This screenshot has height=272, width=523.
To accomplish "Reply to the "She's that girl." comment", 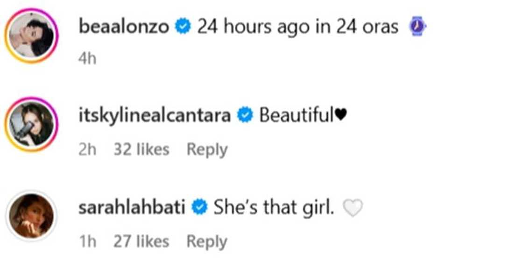I will click(207, 242).
